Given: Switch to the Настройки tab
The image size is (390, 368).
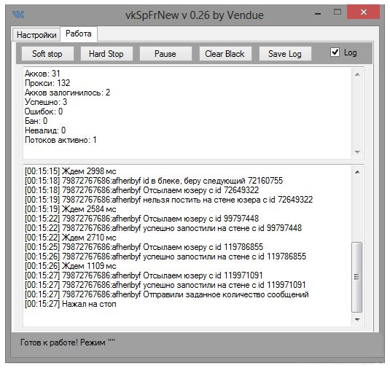Looking at the screenshot, I should click(x=36, y=34).
